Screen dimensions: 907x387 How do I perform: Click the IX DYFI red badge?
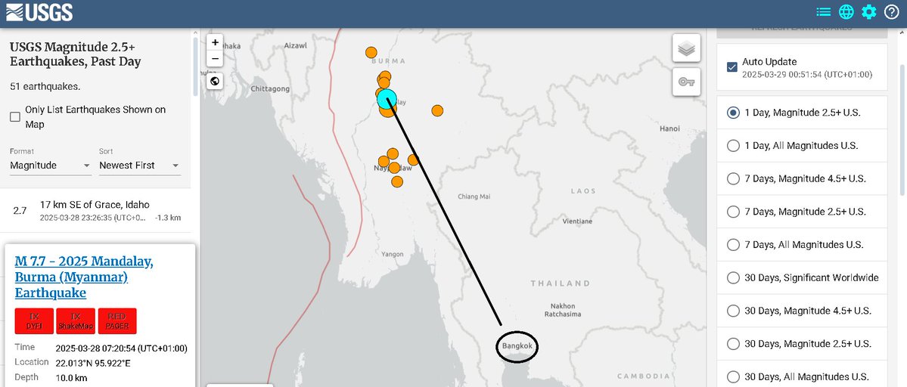(x=34, y=321)
